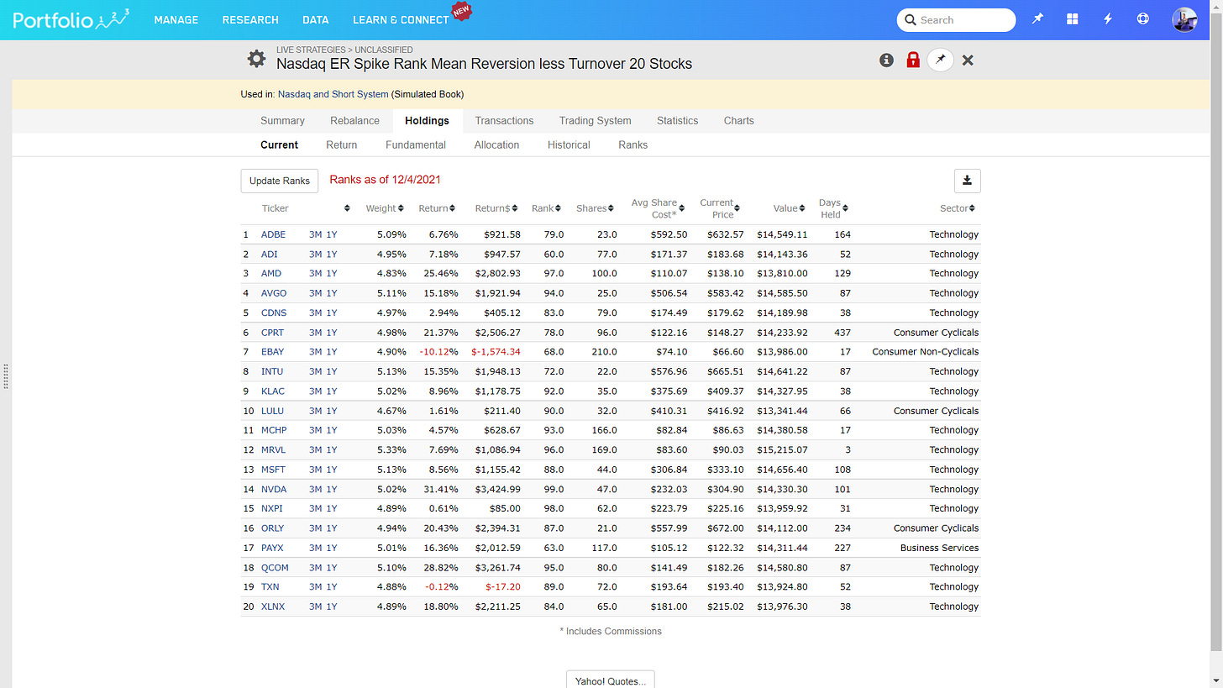Switch to the Charts tab
Screen dimensions: 1223x688
pos(738,120)
